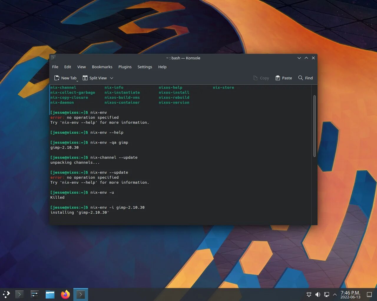This screenshot has height=301, width=377.
Task: Click the text 'nixos-version'
Action: tap(174, 102)
